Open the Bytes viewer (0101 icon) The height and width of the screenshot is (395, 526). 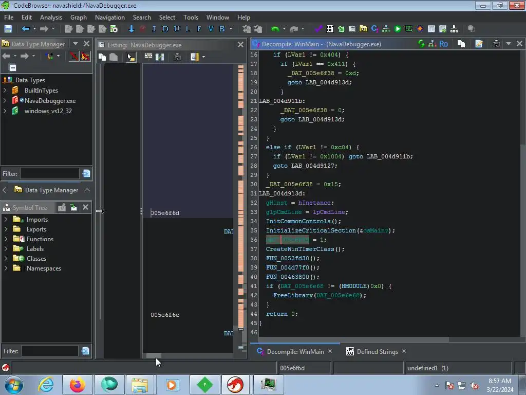tap(330, 29)
